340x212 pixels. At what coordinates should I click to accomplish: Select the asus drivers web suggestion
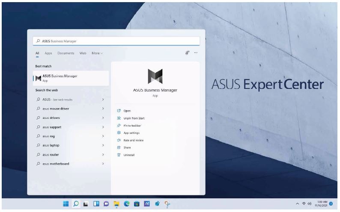point(52,118)
